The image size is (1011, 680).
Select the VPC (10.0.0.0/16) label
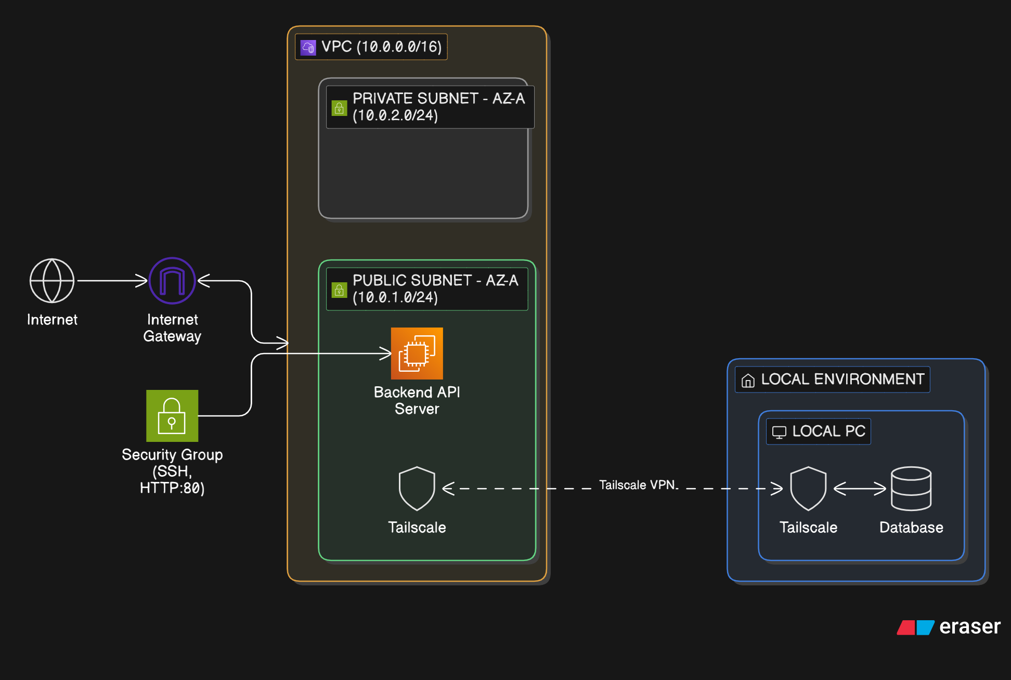point(381,47)
